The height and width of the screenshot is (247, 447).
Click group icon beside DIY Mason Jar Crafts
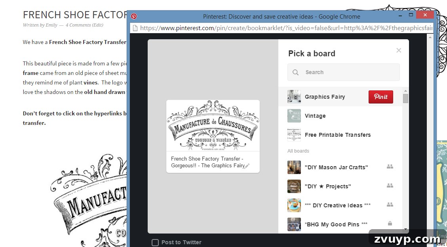coord(390,167)
